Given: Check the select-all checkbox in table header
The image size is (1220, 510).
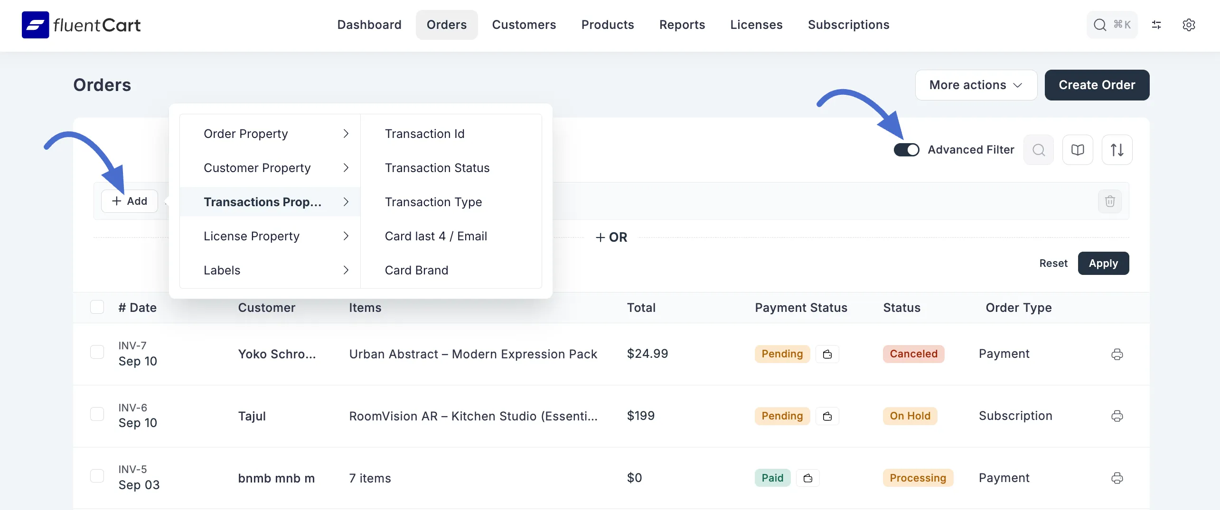Looking at the screenshot, I should coord(97,307).
